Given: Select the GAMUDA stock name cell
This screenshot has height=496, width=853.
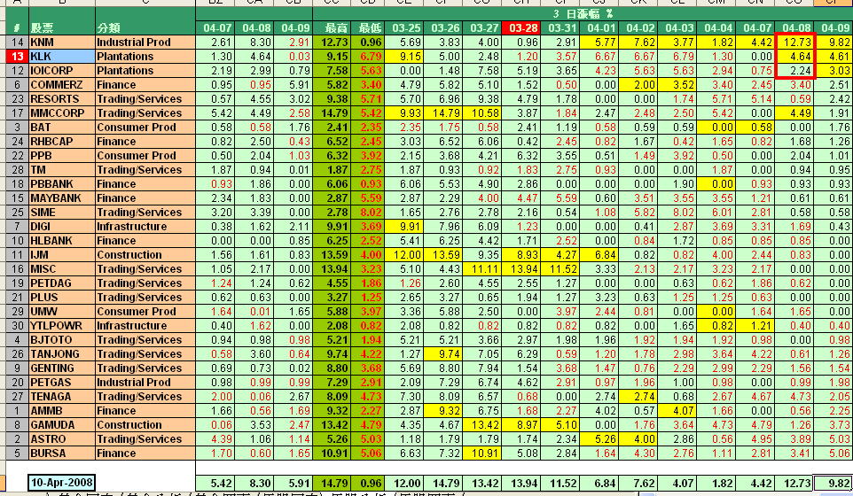Looking at the screenshot, I should pyautogui.click(x=60, y=425).
